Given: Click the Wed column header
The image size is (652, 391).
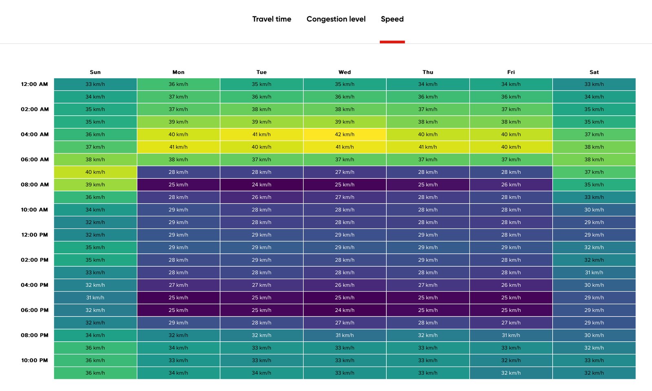Looking at the screenshot, I should point(345,72).
